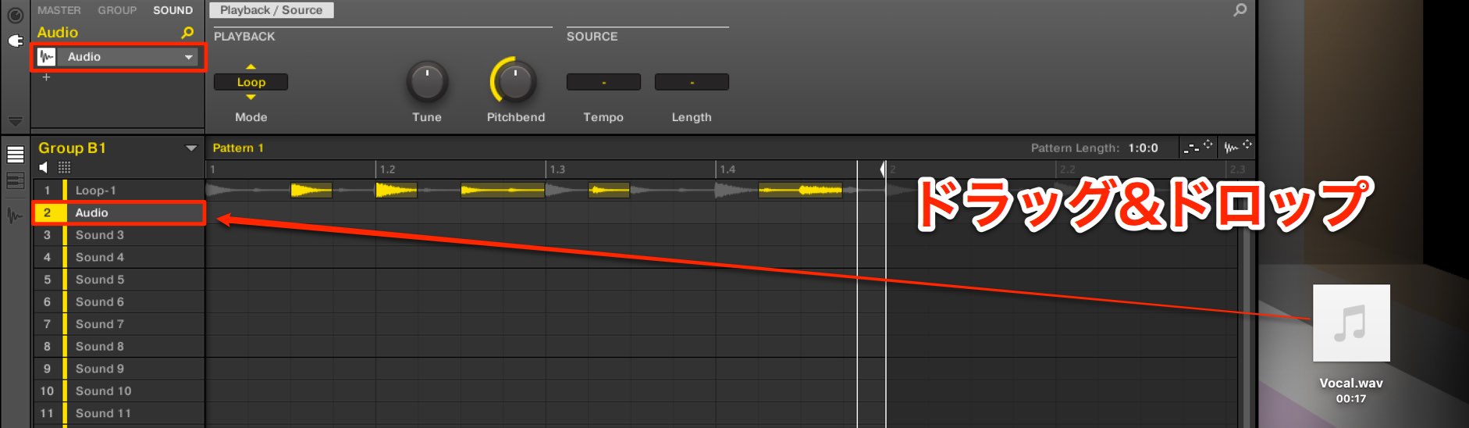Click timeline ruler position 1.4
Viewport: 1469px width, 428px height.
point(727,169)
